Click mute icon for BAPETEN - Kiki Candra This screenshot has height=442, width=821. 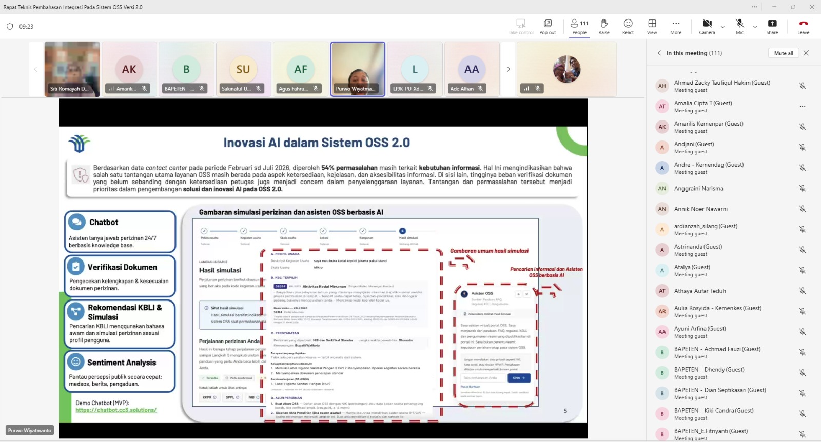tap(803, 414)
